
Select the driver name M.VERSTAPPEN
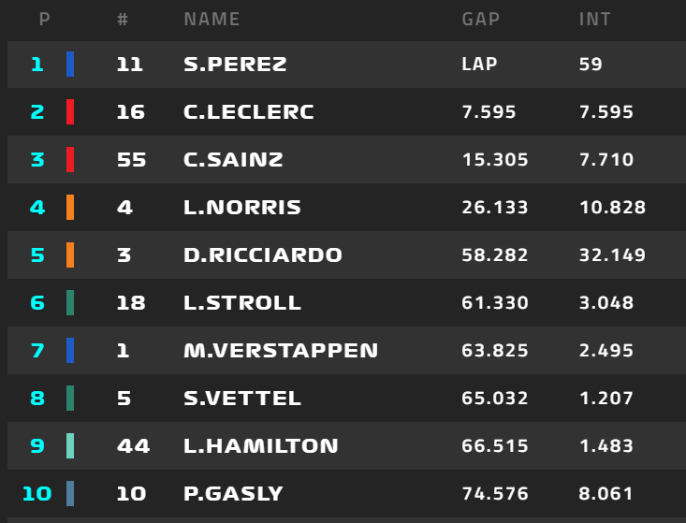281,350
